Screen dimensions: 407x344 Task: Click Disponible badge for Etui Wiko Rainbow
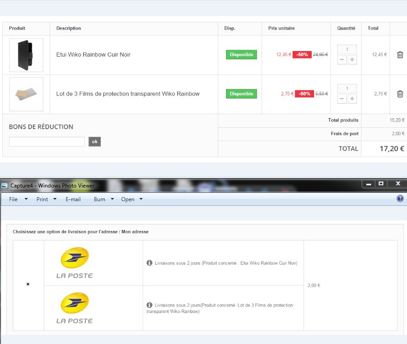tap(242, 55)
